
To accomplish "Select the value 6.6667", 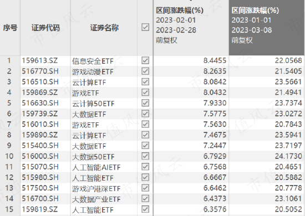I will coord(215,177).
